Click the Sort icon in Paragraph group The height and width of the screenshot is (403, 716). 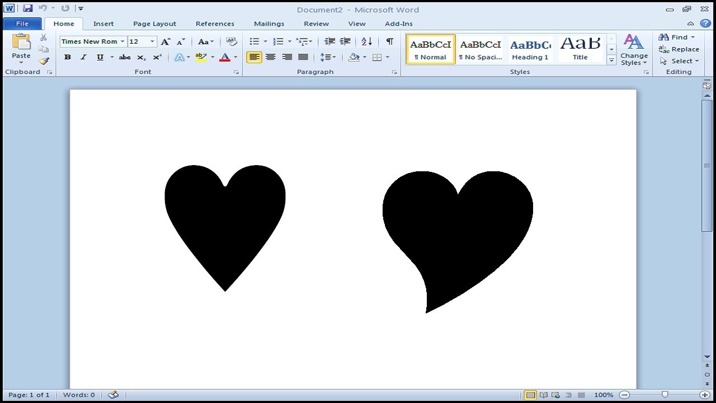366,41
